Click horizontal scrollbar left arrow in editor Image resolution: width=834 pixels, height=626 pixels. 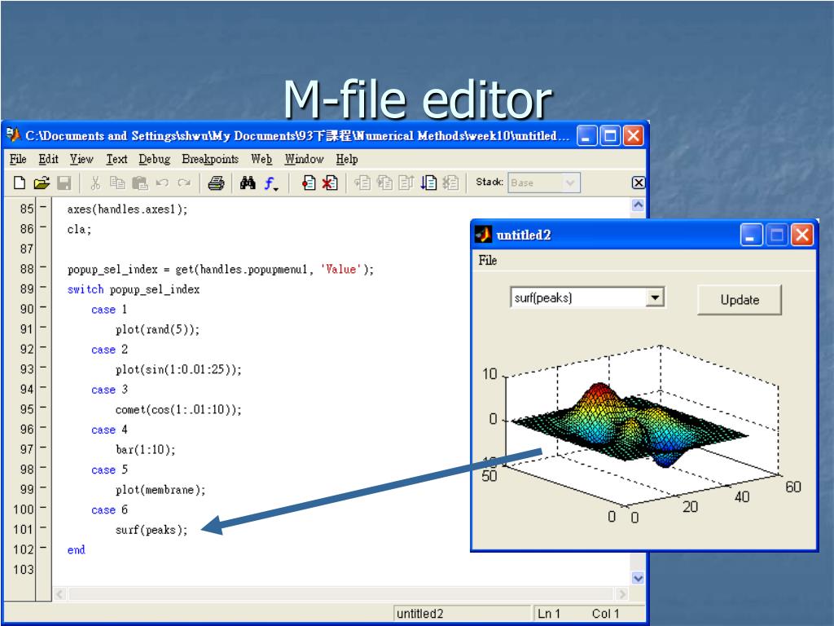(59, 593)
